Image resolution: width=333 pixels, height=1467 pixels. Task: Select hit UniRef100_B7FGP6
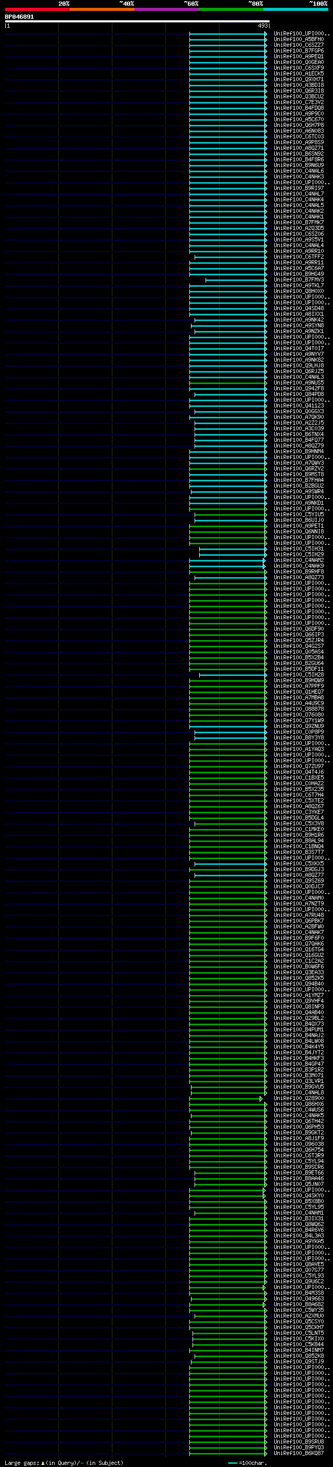click(x=298, y=50)
